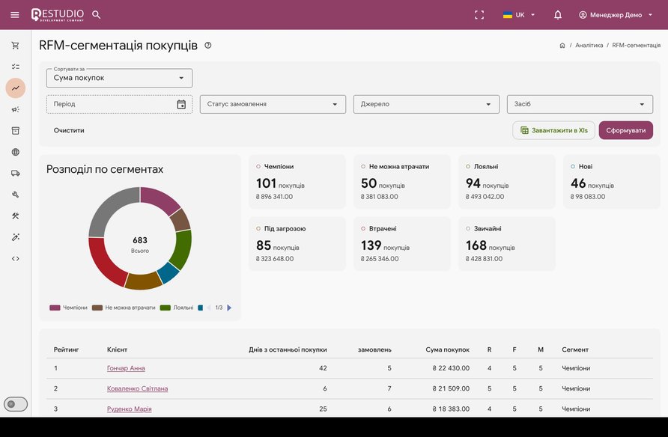Click Завантажити в Xls button

[x=554, y=131]
